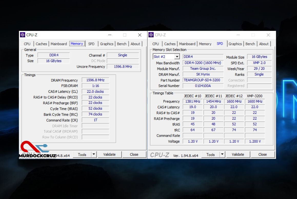The image size is (297, 199).
Task: Click memory Size value 16 GBytes in left window
Action: point(54,61)
